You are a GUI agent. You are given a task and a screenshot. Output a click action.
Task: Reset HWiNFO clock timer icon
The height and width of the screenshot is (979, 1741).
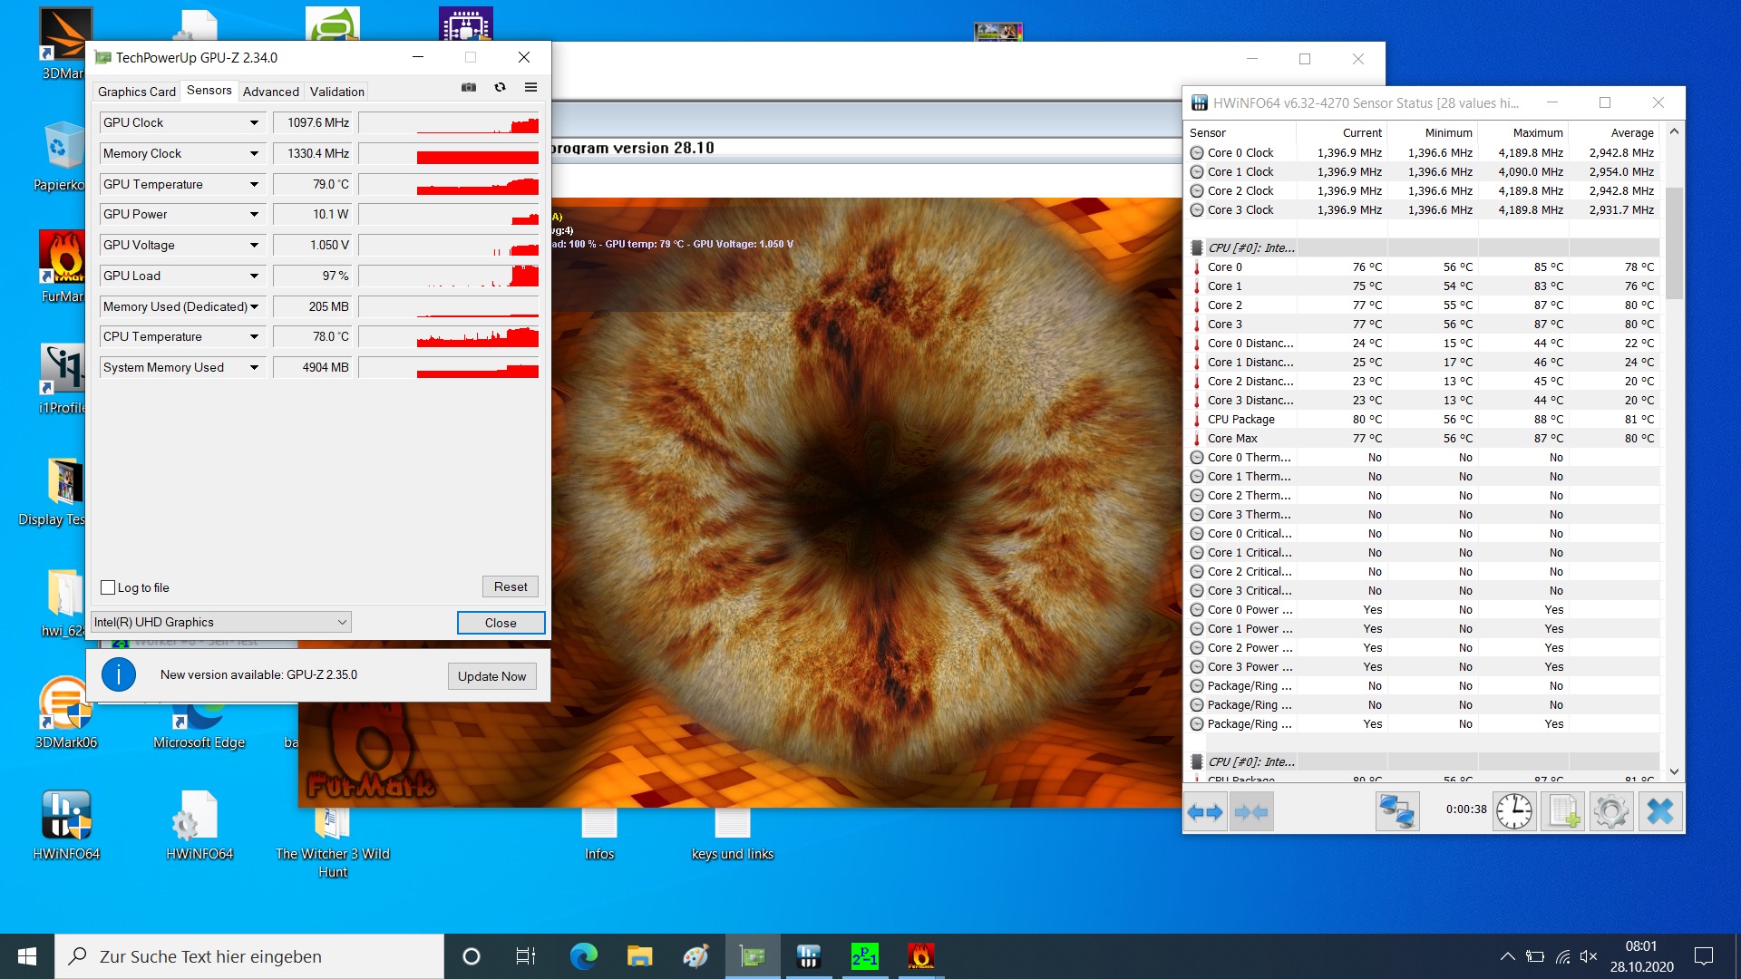coord(1513,811)
